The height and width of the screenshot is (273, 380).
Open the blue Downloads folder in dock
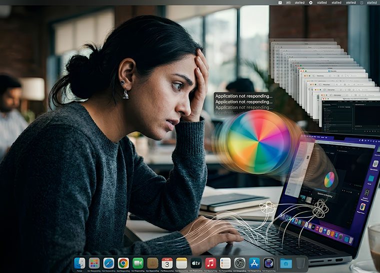pos(286,263)
